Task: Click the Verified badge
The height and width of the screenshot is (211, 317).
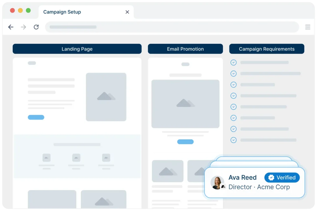Action: click(x=282, y=178)
